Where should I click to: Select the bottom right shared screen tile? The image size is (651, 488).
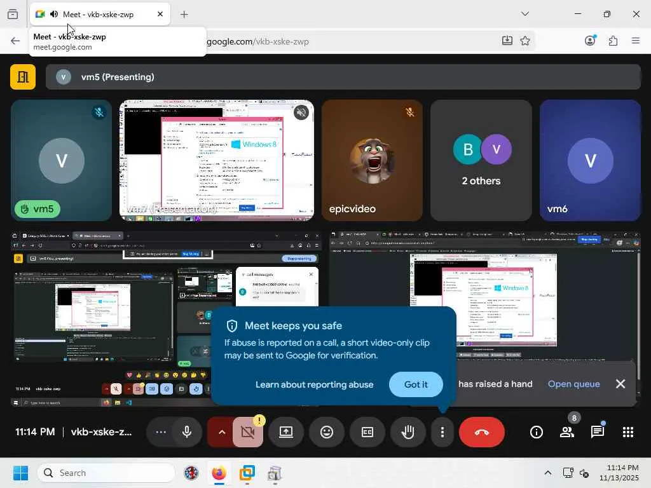(485, 320)
